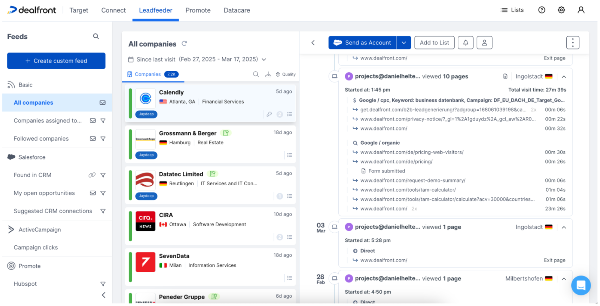Collapse the 28 Feb Milbertshofen visit entry

point(564,279)
